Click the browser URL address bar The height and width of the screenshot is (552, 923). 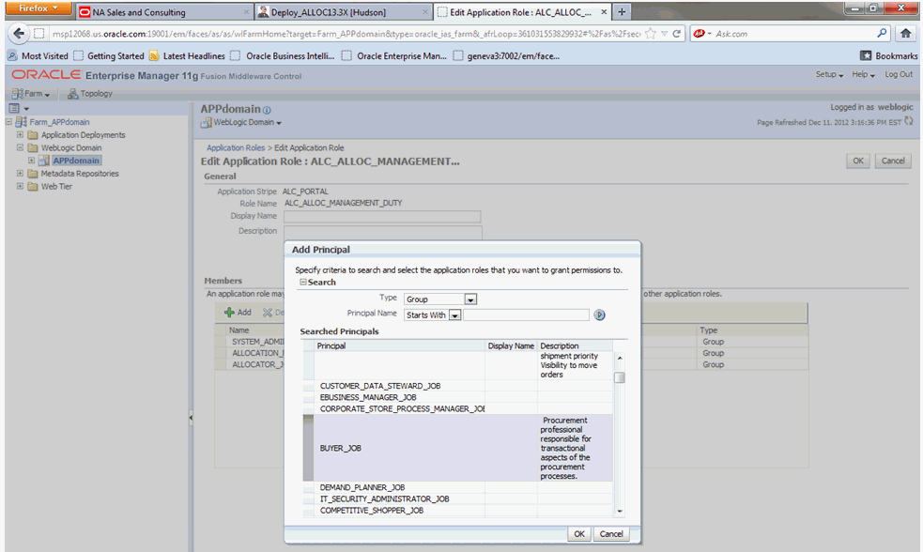coord(346,34)
